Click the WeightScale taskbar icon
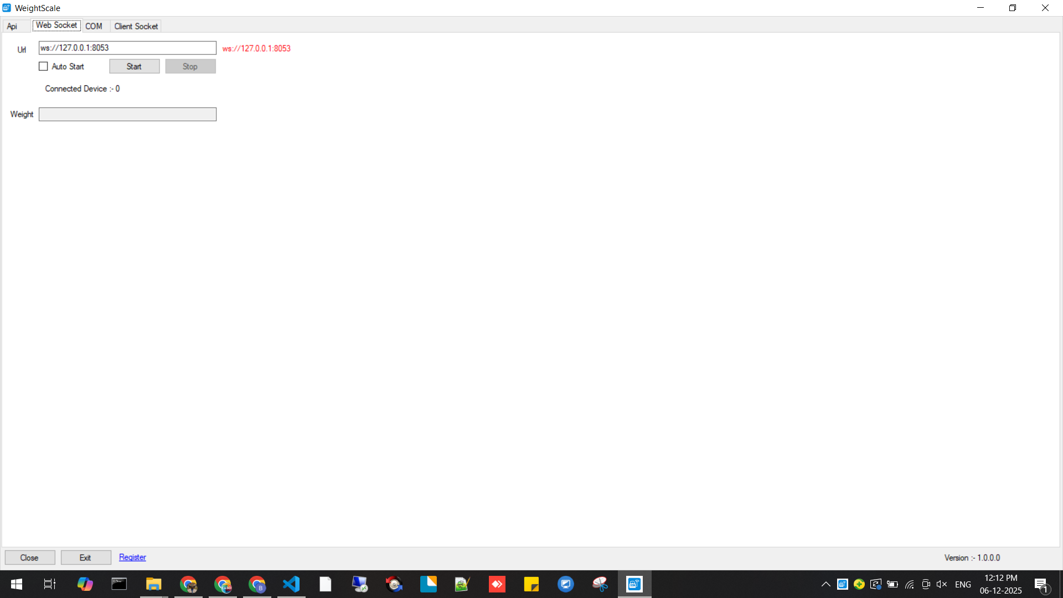The image size is (1063, 598). click(x=634, y=584)
